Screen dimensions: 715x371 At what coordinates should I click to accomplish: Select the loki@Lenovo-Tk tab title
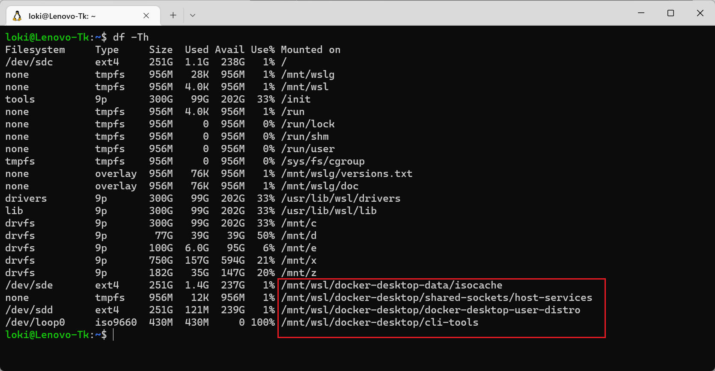point(62,16)
